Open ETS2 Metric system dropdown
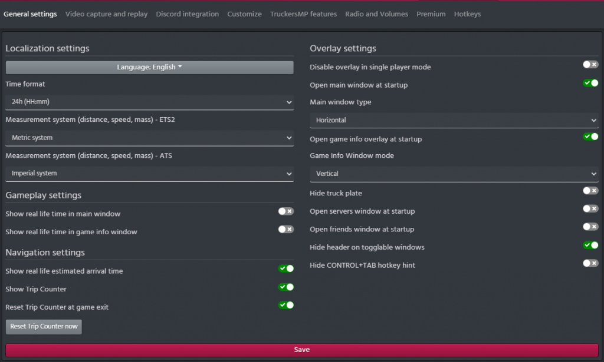604x362 pixels. (149, 138)
